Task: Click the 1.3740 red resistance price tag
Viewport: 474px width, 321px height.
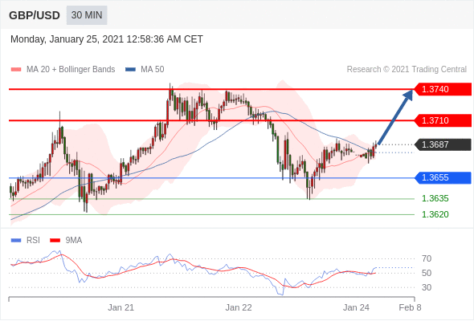Action: point(442,89)
